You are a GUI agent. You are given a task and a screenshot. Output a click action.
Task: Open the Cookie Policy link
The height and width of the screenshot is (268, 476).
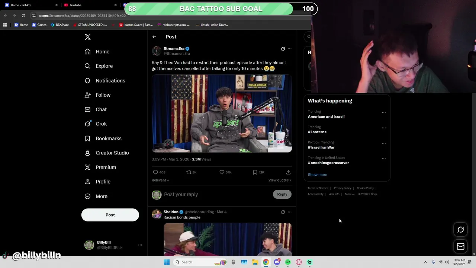click(365, 188)
